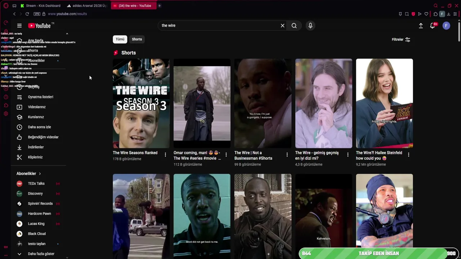Viewport: 461px width, 259px height.
Task: Open the YouTube hamburger guide menu
Action: [19, 26]
